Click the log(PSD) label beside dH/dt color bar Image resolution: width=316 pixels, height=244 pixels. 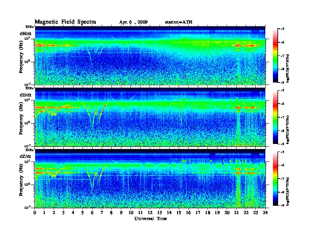tap(288, 68)
